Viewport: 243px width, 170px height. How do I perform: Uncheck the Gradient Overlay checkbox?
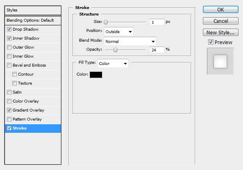9,110
